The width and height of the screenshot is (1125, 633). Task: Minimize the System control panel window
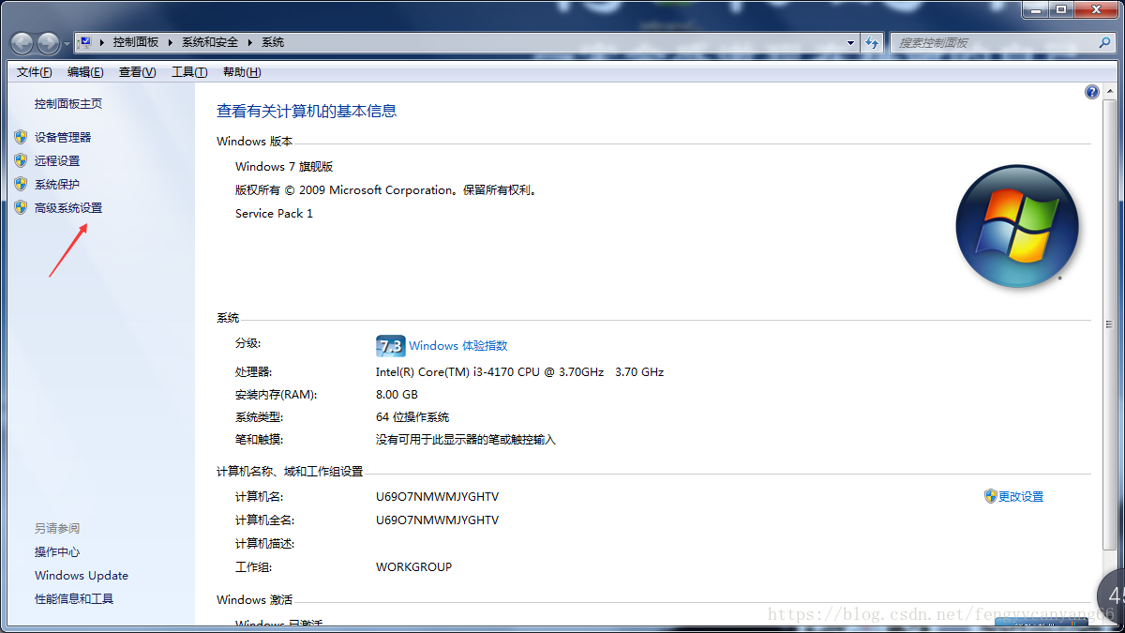coord(1037,8)
